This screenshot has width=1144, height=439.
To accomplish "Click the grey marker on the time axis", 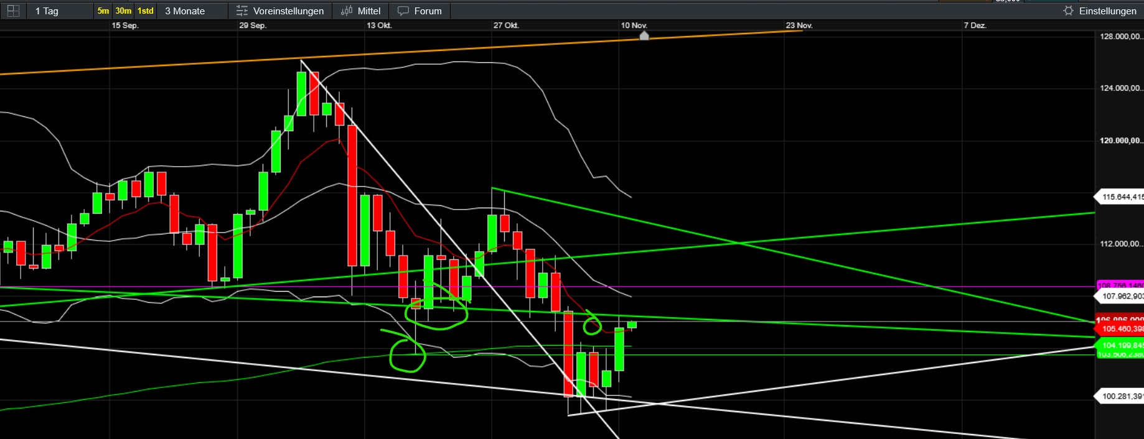I will tap(644, 36).
